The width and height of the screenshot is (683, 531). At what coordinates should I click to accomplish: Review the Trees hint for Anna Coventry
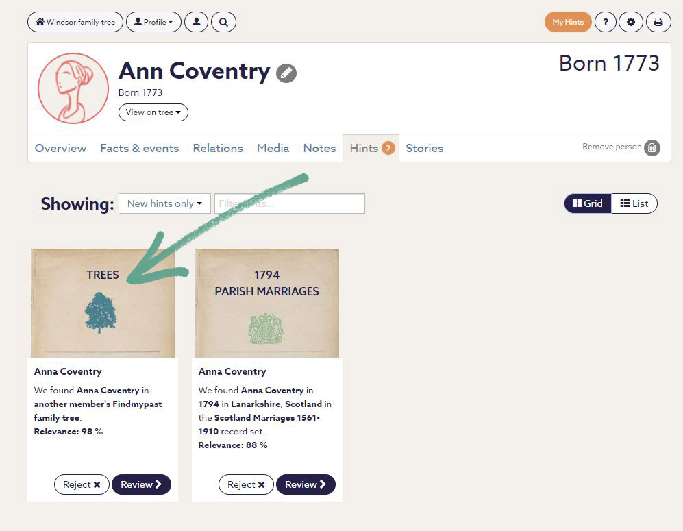pyautogui.click(x=141, y=484)
